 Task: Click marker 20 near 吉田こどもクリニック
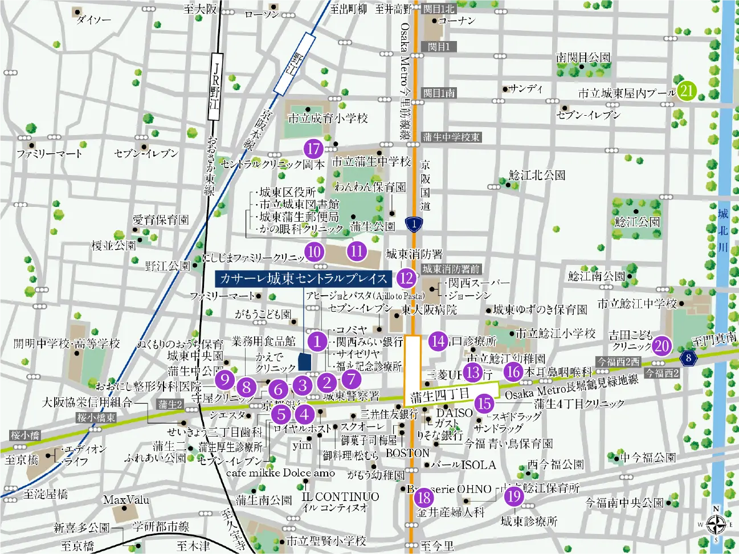point(661,345)
